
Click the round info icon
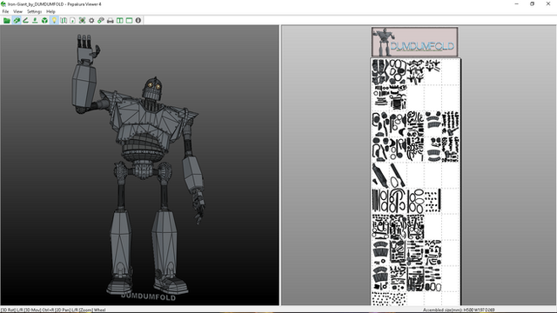(138, 21)
